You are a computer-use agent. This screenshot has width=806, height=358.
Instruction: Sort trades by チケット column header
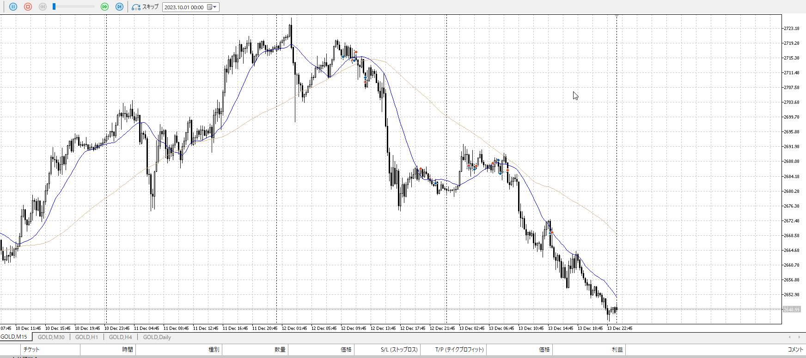coord(31,350)
